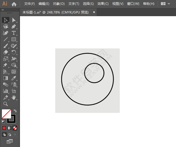Set paint to None mode
176x147 pixels.
(x=15, y=128)
